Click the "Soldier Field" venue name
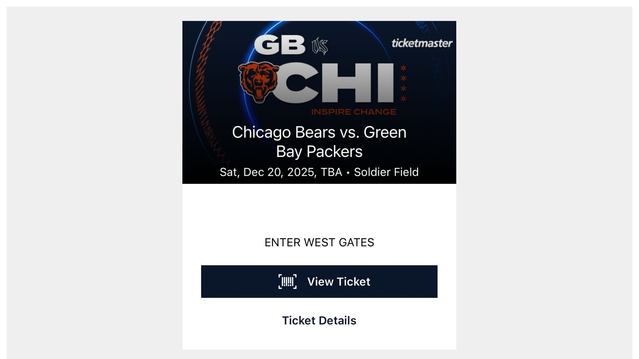639x359 pixels. click(386, 172)
